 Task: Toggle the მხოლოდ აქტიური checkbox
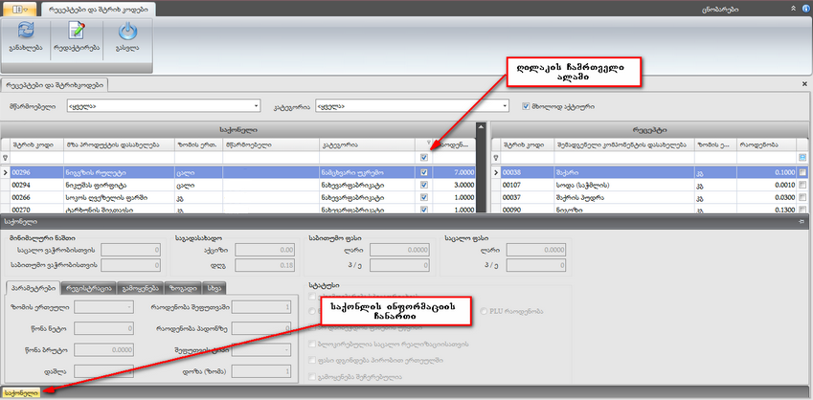pyautogui.click(x=526, y=106)
